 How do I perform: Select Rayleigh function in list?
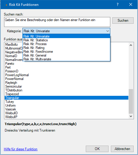tap(67, 83)
